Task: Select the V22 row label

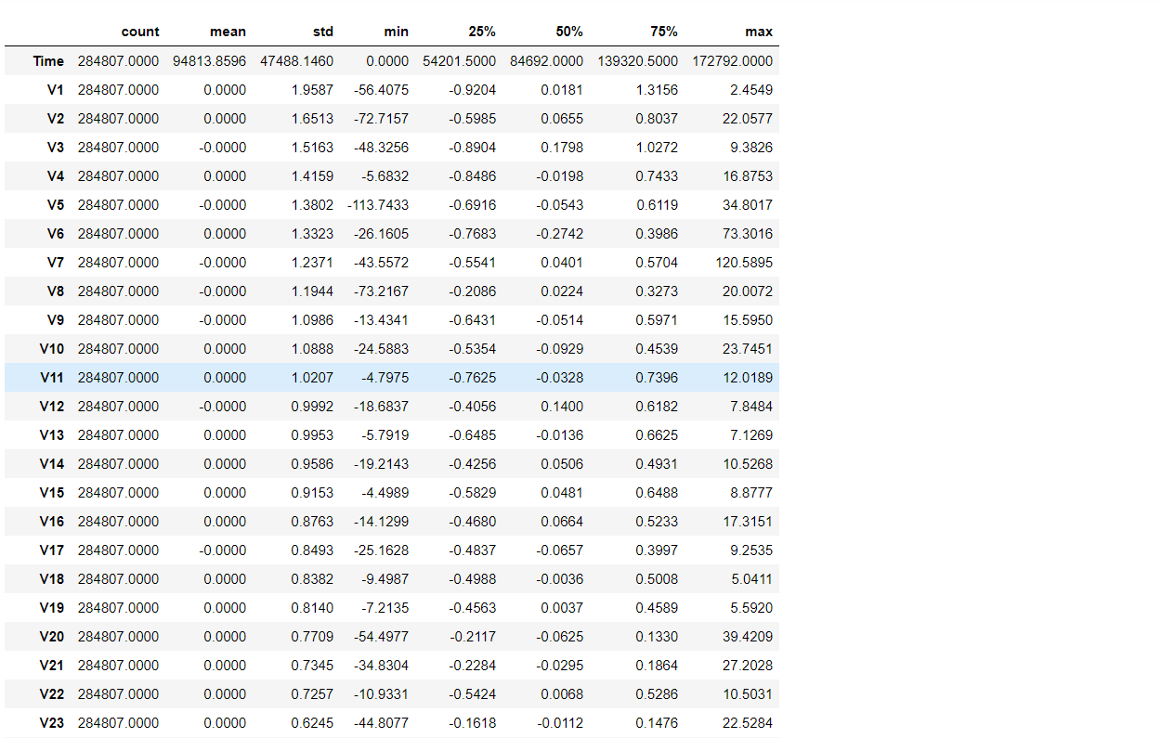Action: click(52, 694)
